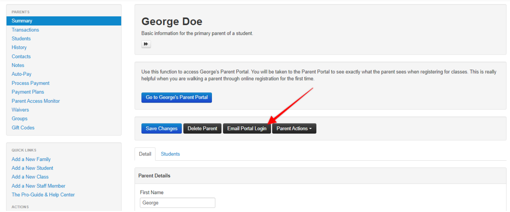Select Summary in the Parents sidebar

tap(64, 21)
